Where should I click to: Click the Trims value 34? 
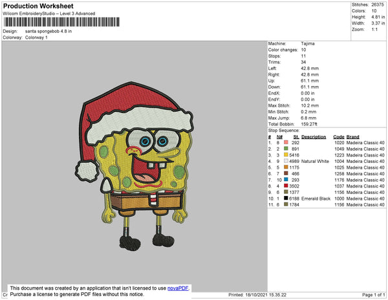[x=303, y=62]
